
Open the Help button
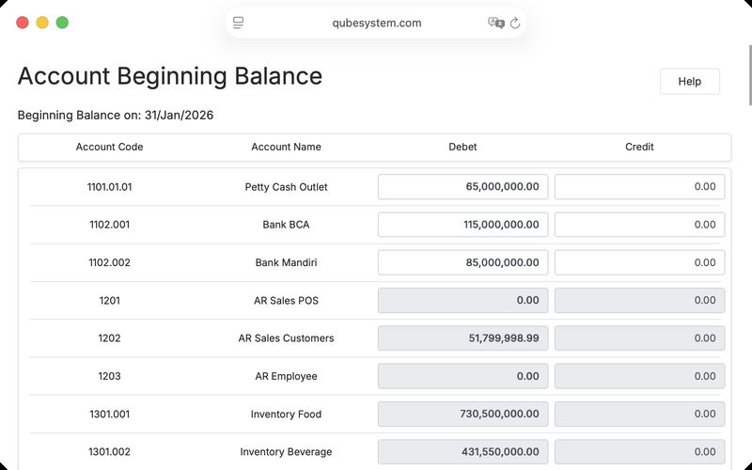point(690,82)
